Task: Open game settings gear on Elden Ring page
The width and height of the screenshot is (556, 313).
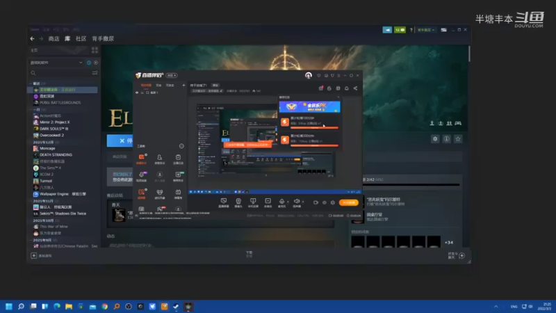Action: (x=435, y=139)
